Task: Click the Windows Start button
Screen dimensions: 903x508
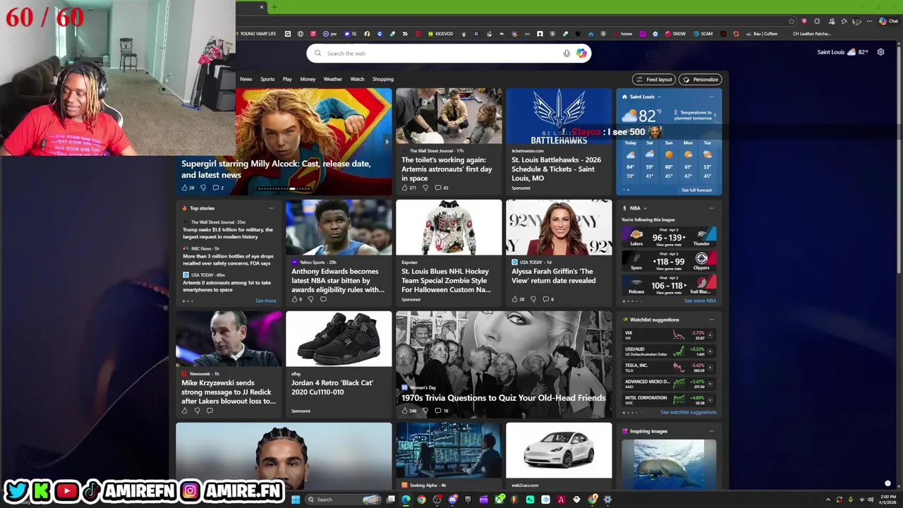Action: (296, 500)
